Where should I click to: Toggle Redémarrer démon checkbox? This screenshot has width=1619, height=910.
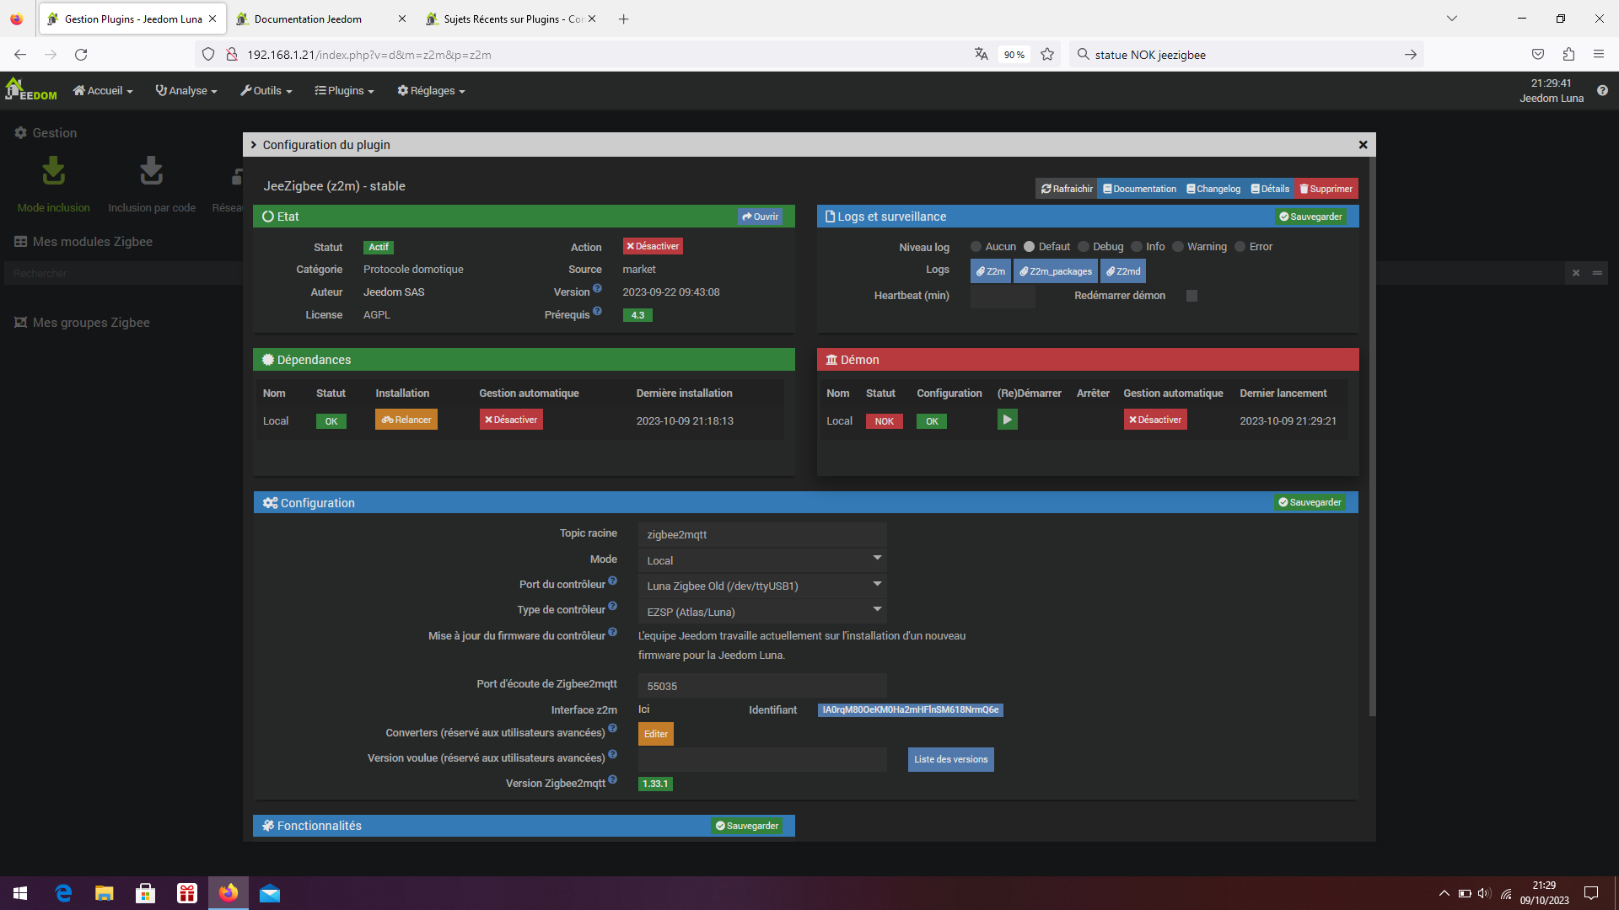(1191, 296)
